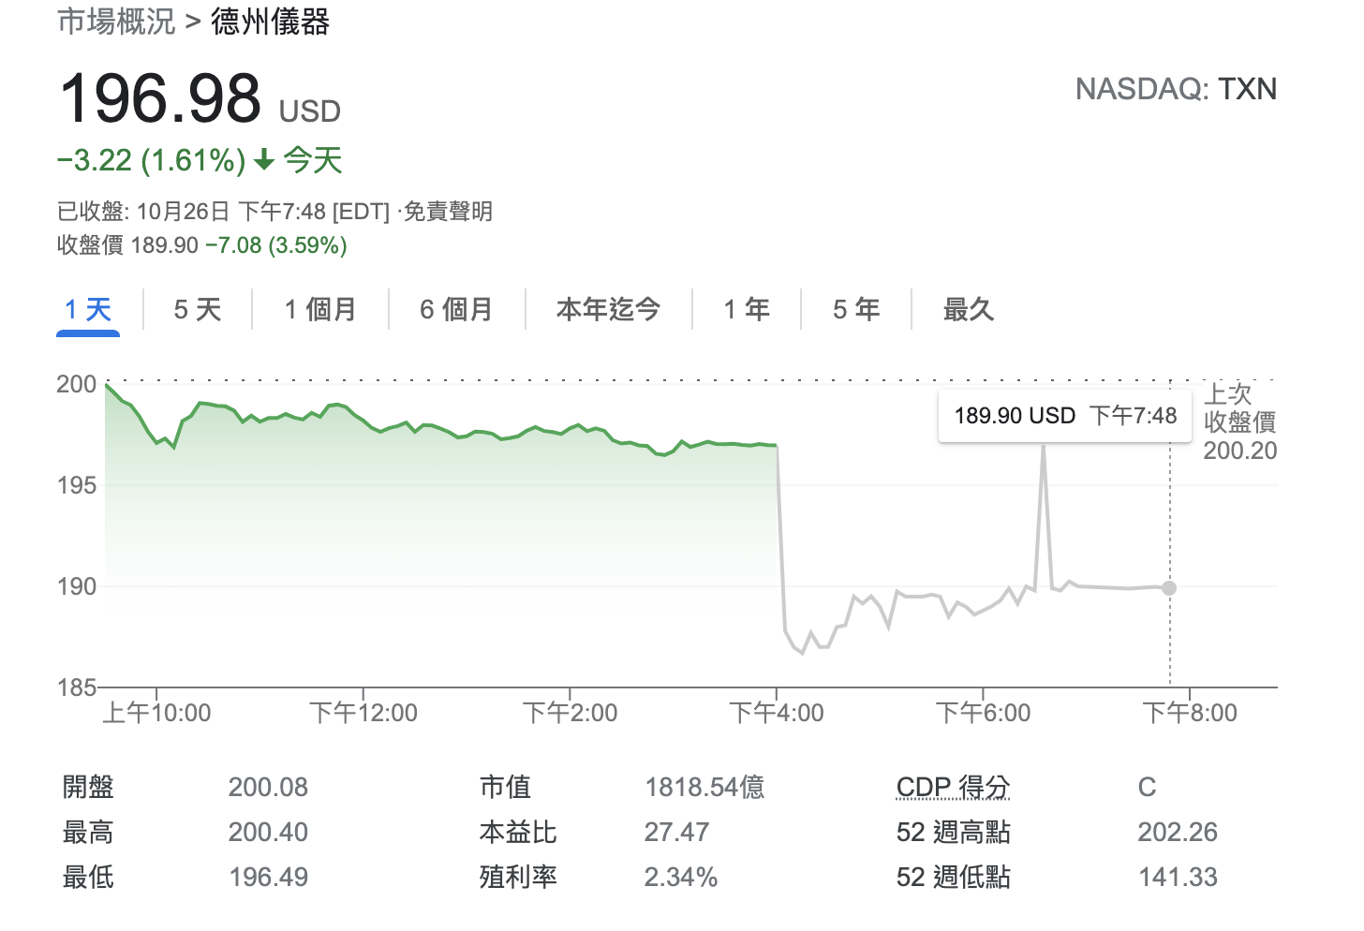This screenshot has width=1364, height=931.
Task: Click the 上午10:00 time axis label
Action: (156, 713)
